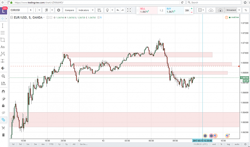This screenshot has width=250, height=147.
Task: Toggle log scale button
Action: tap(228, 144)
